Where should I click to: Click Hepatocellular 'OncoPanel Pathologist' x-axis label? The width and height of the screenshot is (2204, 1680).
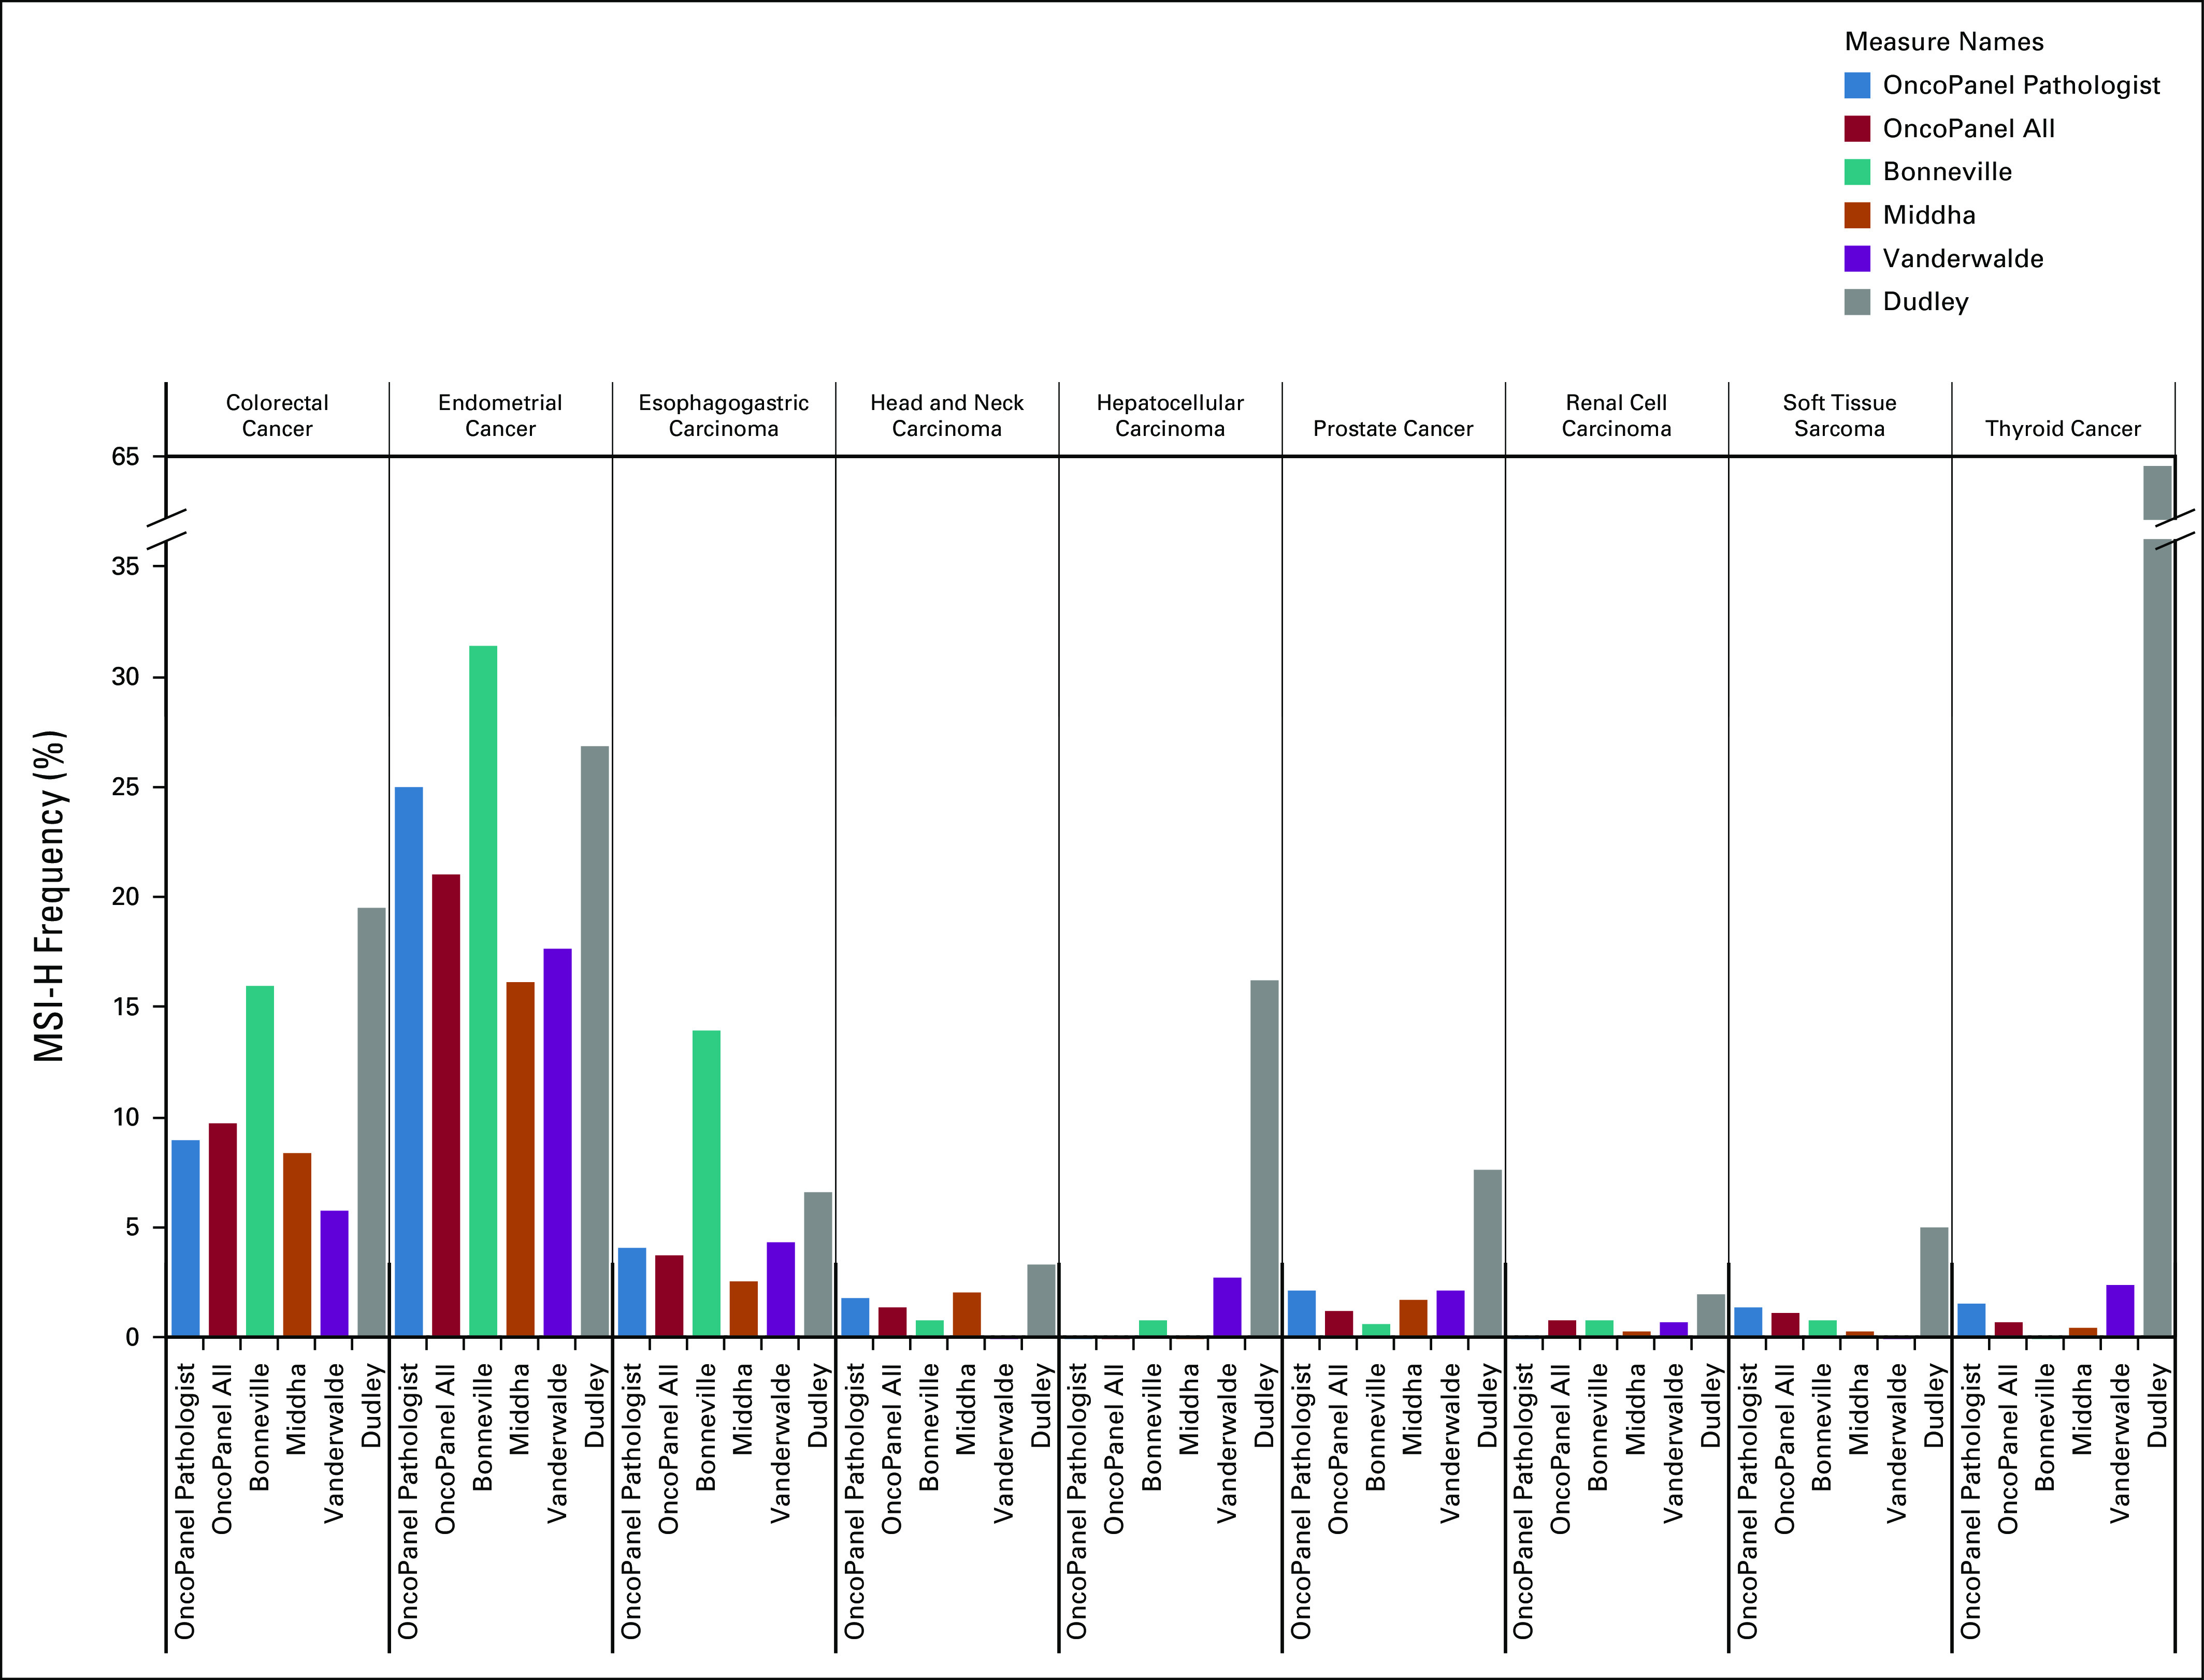point(1077,1501)
